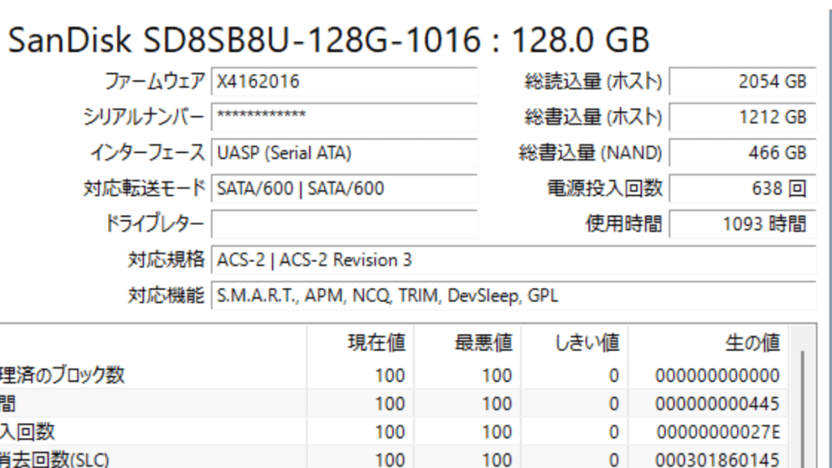Image resolution: width=832 pixels, height=468 pixels.
Task: Click the power-on count value 638 回
Action: click(742, 188)
